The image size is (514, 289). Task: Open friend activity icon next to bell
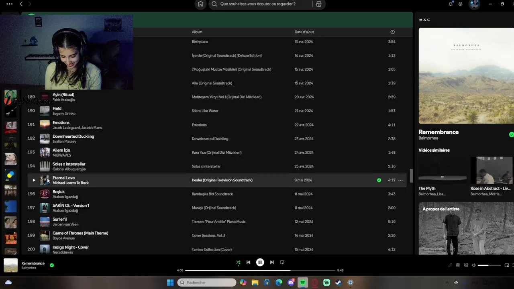pyautogui.click(x=460, y=4)
